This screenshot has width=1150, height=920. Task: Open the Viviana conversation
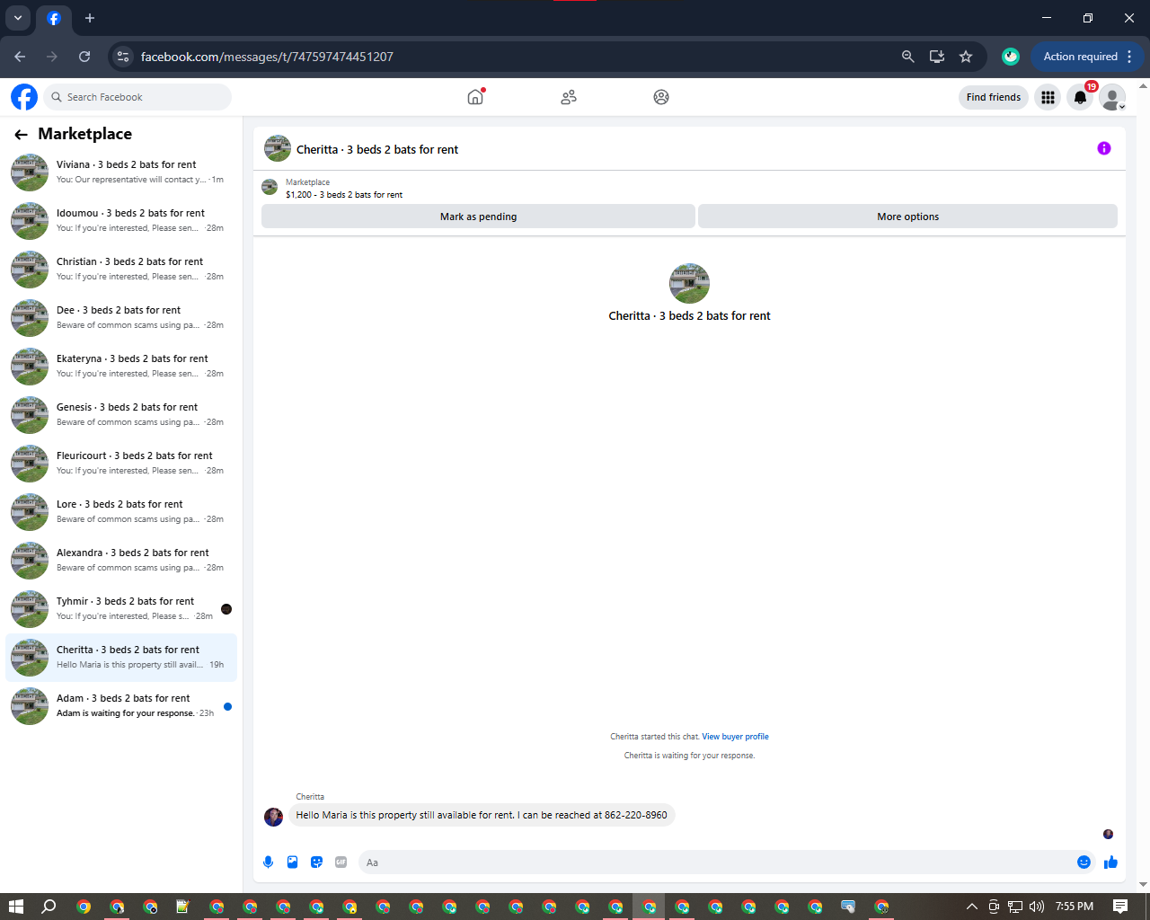point(121,172)
